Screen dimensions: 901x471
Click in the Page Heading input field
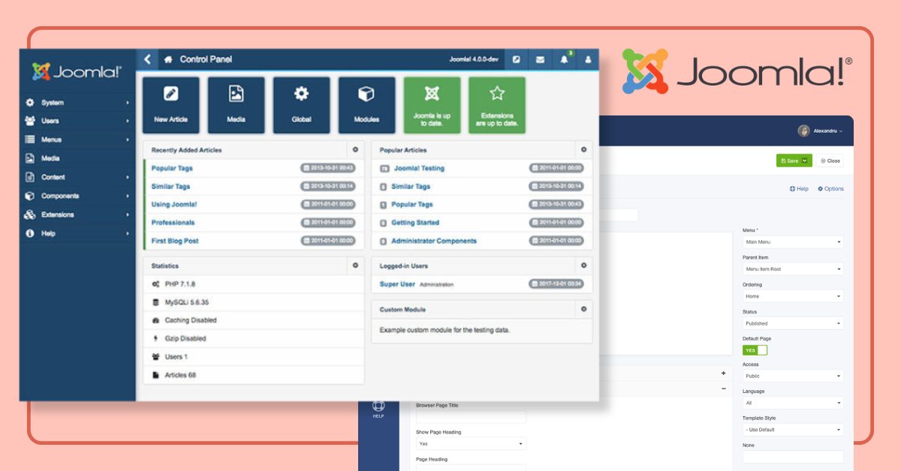click(x=471, y=467)
